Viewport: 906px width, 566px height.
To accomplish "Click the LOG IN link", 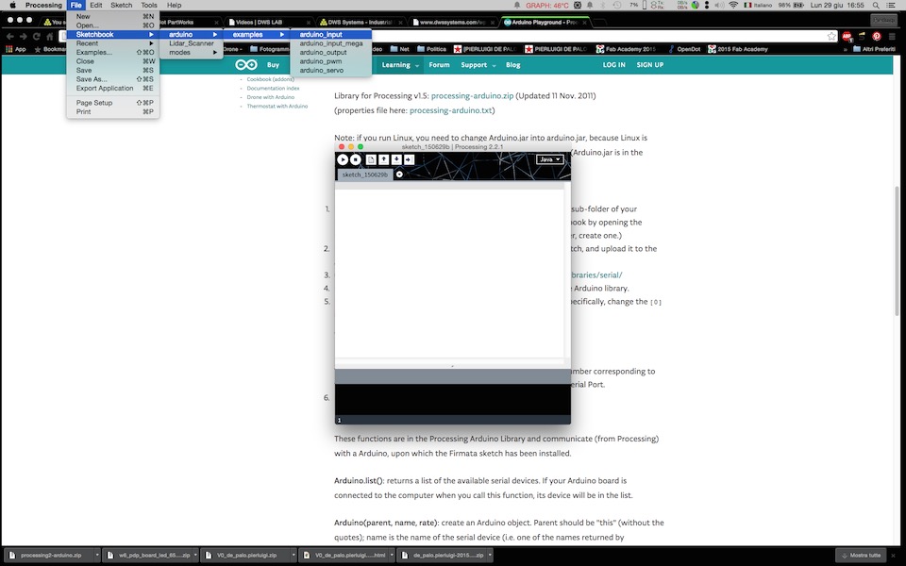I will 613,65.
